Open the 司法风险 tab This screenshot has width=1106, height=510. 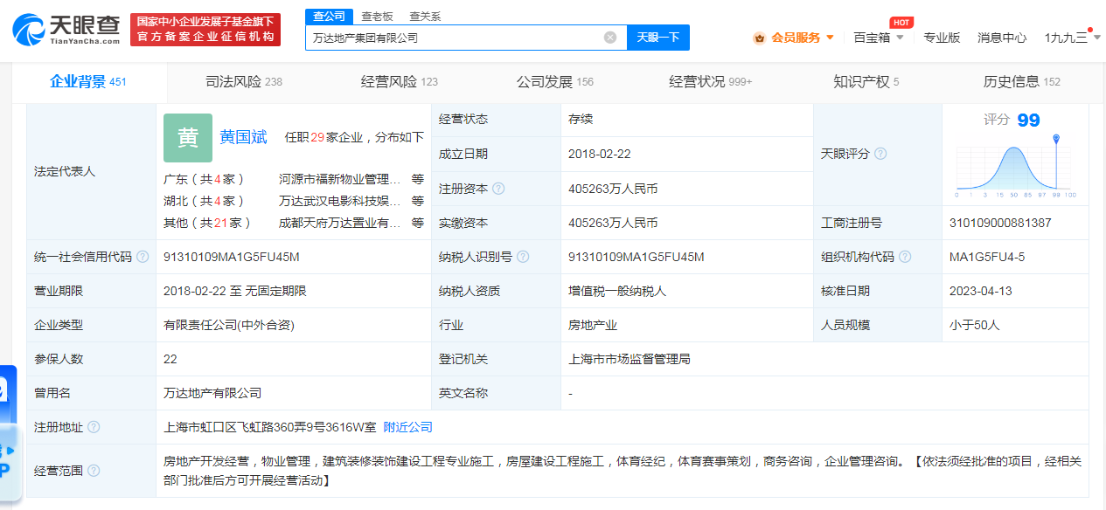point(244,82)
